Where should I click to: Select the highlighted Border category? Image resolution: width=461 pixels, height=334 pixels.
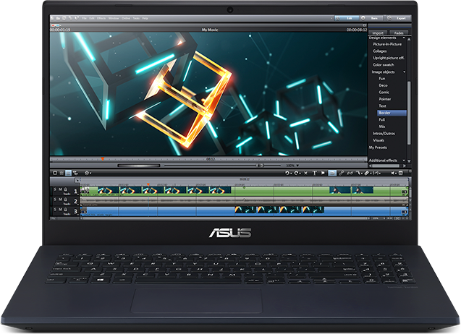[392, 113]
